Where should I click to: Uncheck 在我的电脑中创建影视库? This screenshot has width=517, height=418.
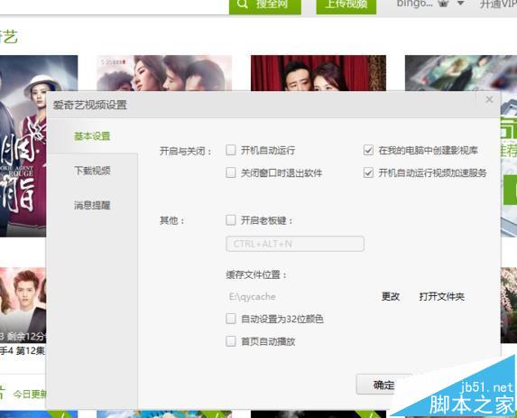(368, 150)
